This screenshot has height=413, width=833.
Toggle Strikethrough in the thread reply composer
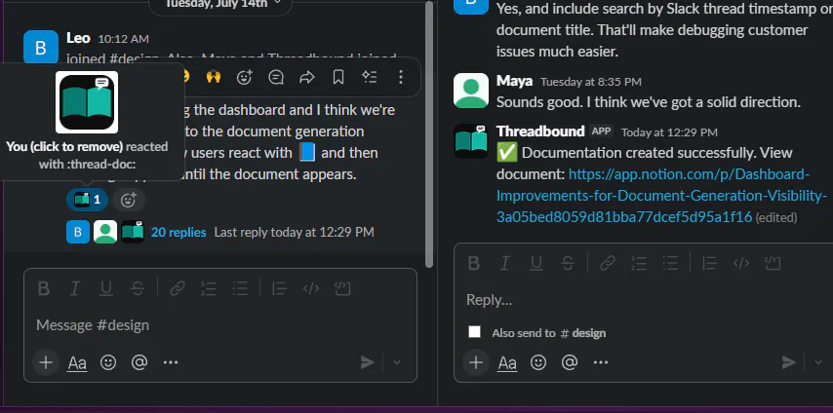[x=568, y=263]
